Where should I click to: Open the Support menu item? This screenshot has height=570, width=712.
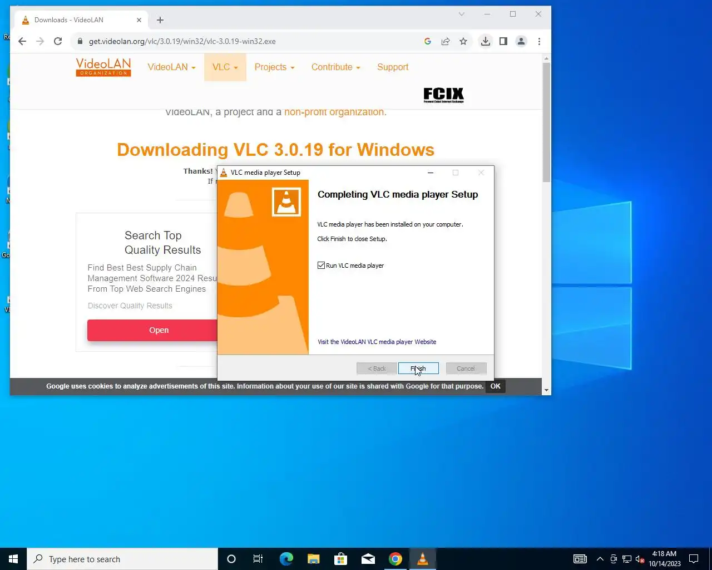(393, 67)
